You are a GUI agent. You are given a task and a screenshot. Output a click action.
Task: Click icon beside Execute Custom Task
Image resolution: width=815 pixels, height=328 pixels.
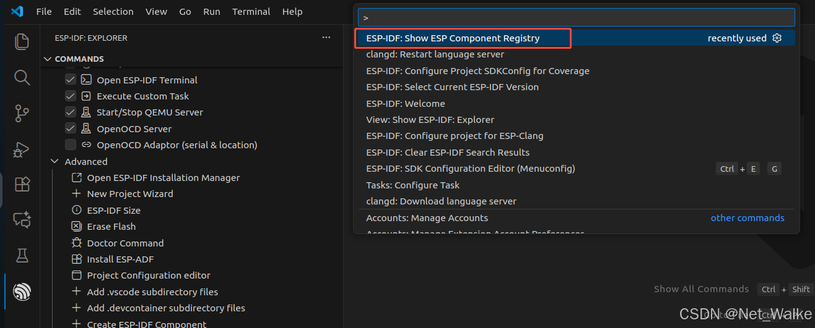click(87, 96)
